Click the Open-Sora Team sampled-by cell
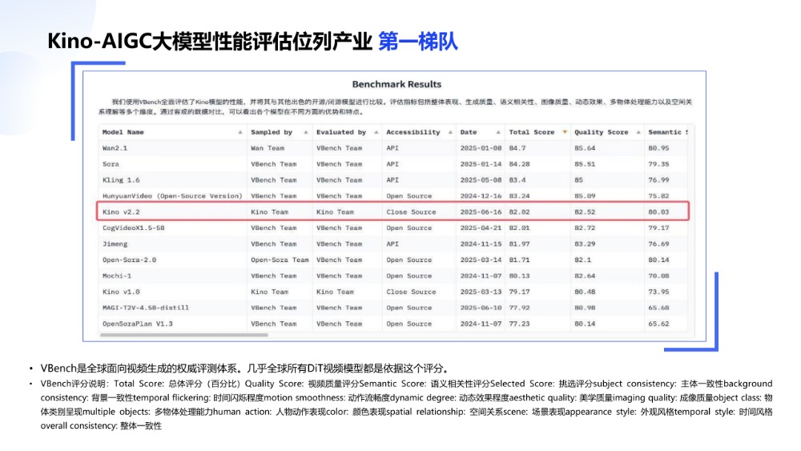 [280, 260]
